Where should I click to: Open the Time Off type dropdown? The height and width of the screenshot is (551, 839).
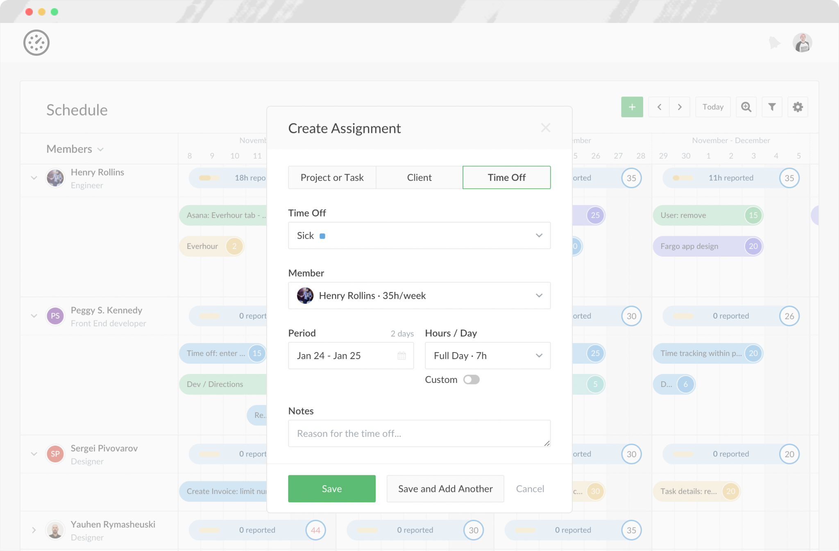tap(419, 235)
